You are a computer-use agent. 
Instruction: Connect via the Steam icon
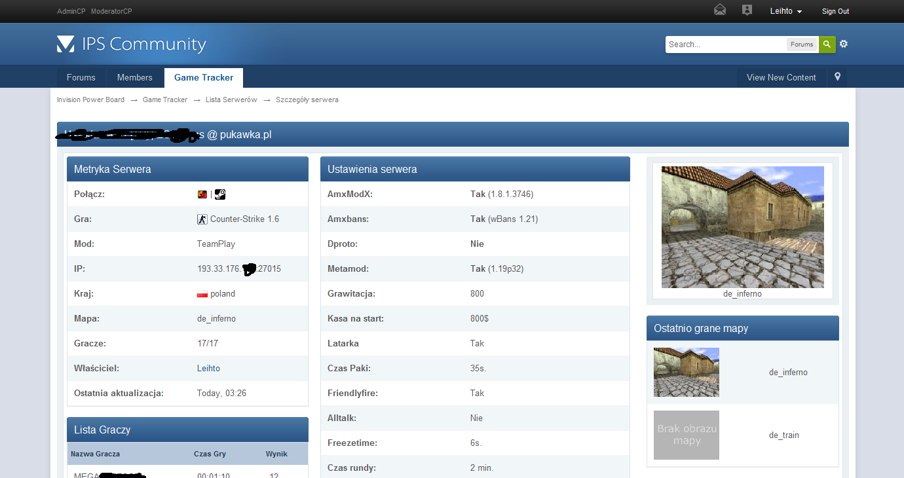pyautogui.click(x=220, y=194)
